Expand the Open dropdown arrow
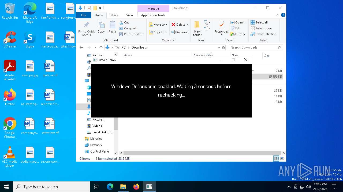The height and width of the screenshot is (192, 343). (x=245, y=22)
